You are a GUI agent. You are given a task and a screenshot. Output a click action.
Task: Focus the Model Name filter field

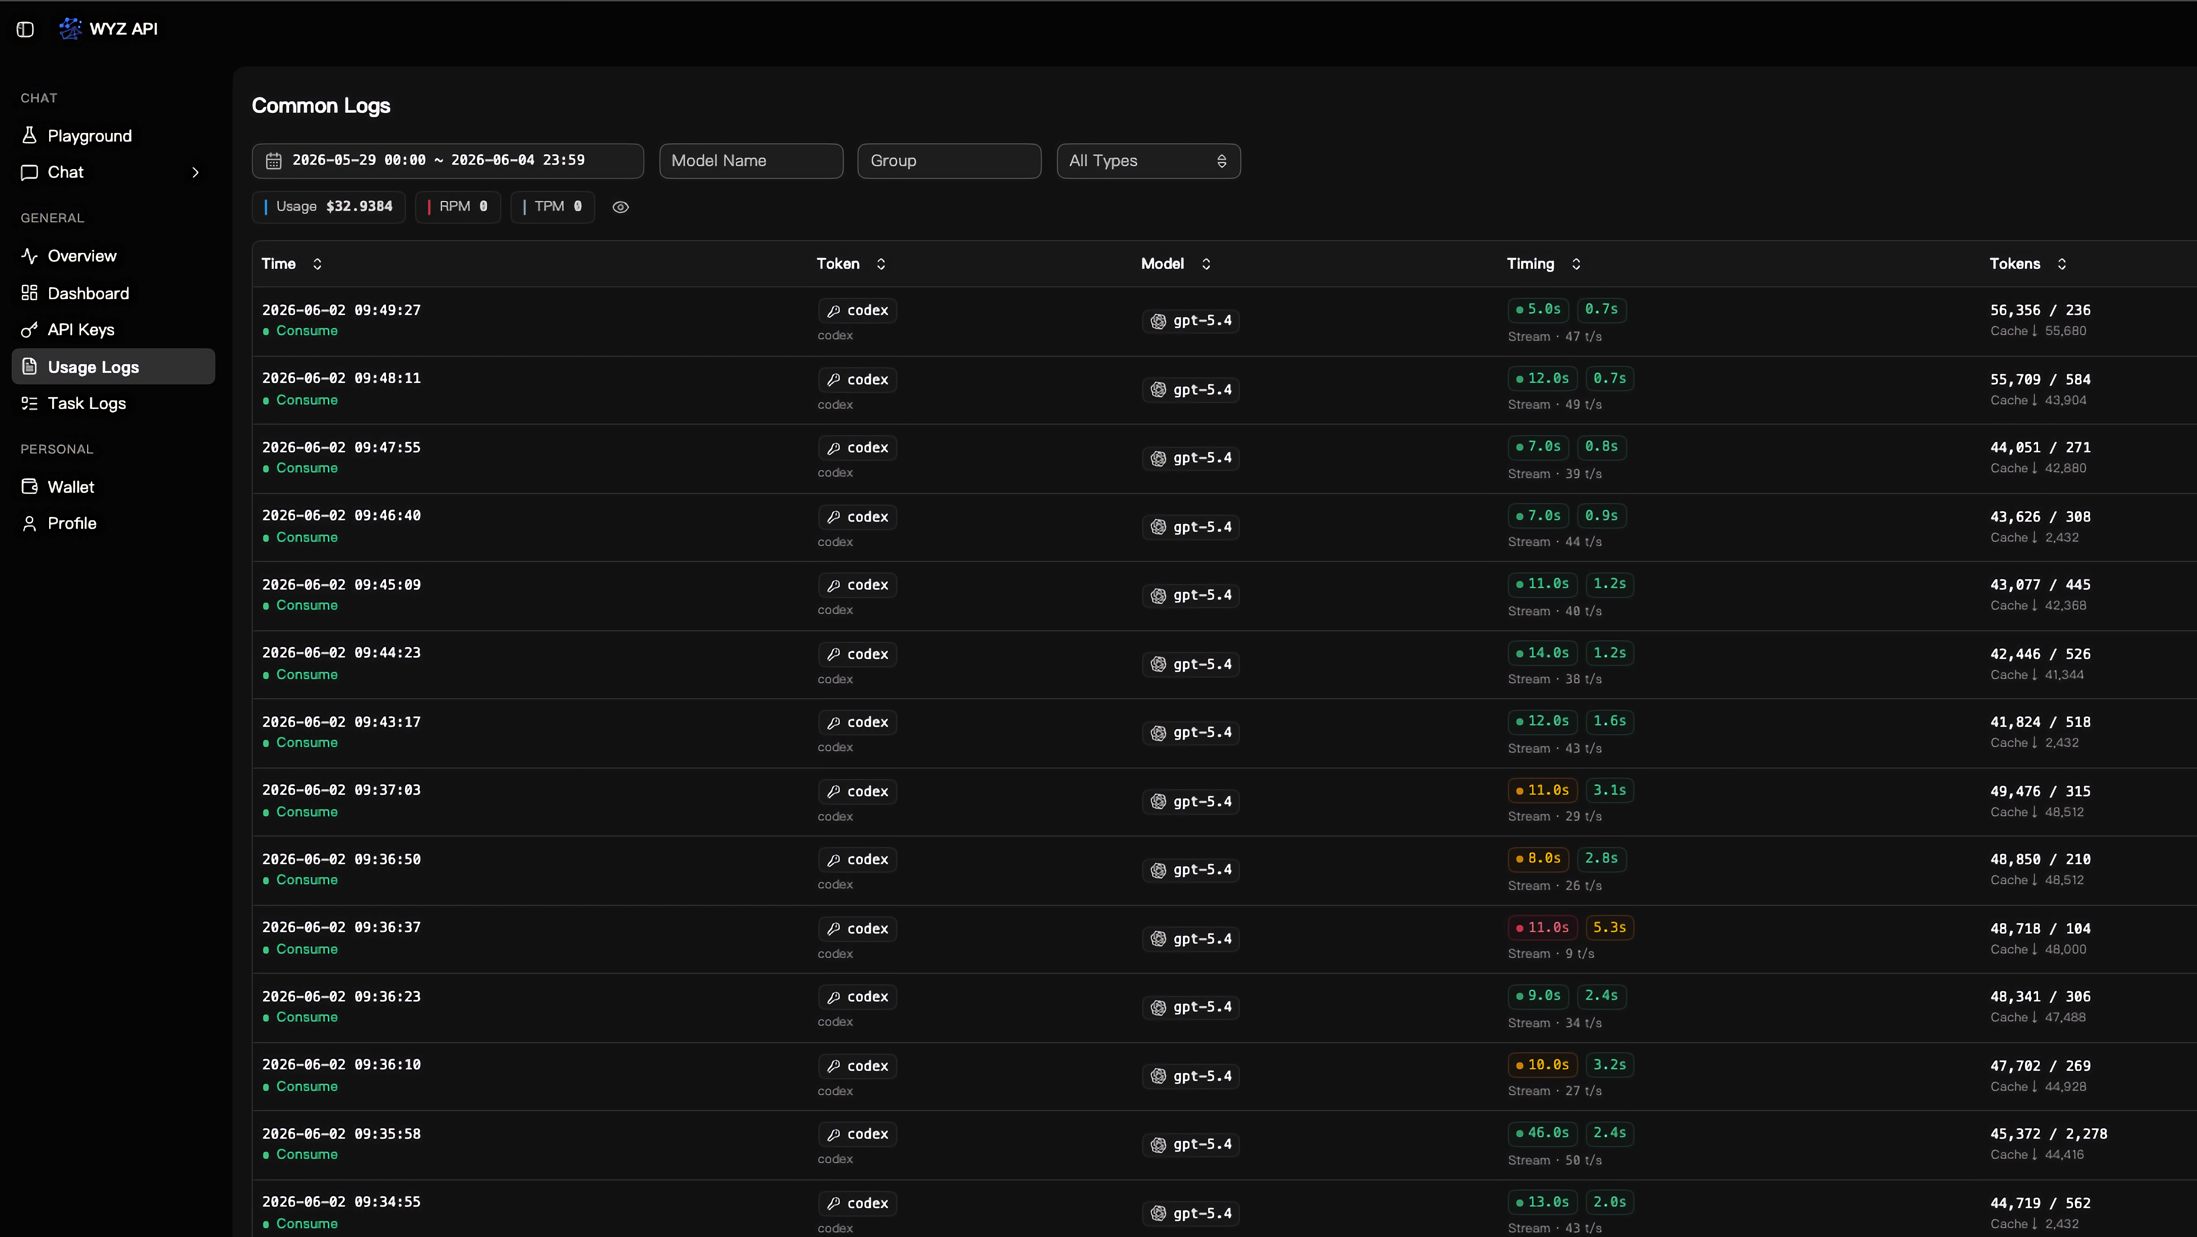click(x=751, y=160)
